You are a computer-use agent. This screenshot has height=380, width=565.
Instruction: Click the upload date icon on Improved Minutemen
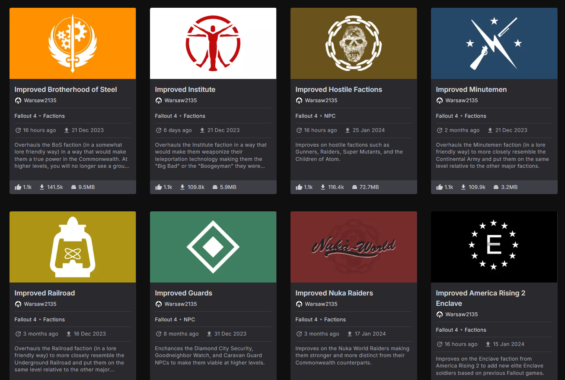(490, 130)
